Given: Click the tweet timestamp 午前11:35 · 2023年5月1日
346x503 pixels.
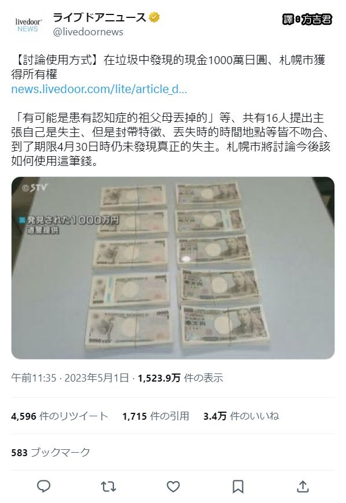Looking at the screenshot, I should pyautogui.click(x=70, y=378).
